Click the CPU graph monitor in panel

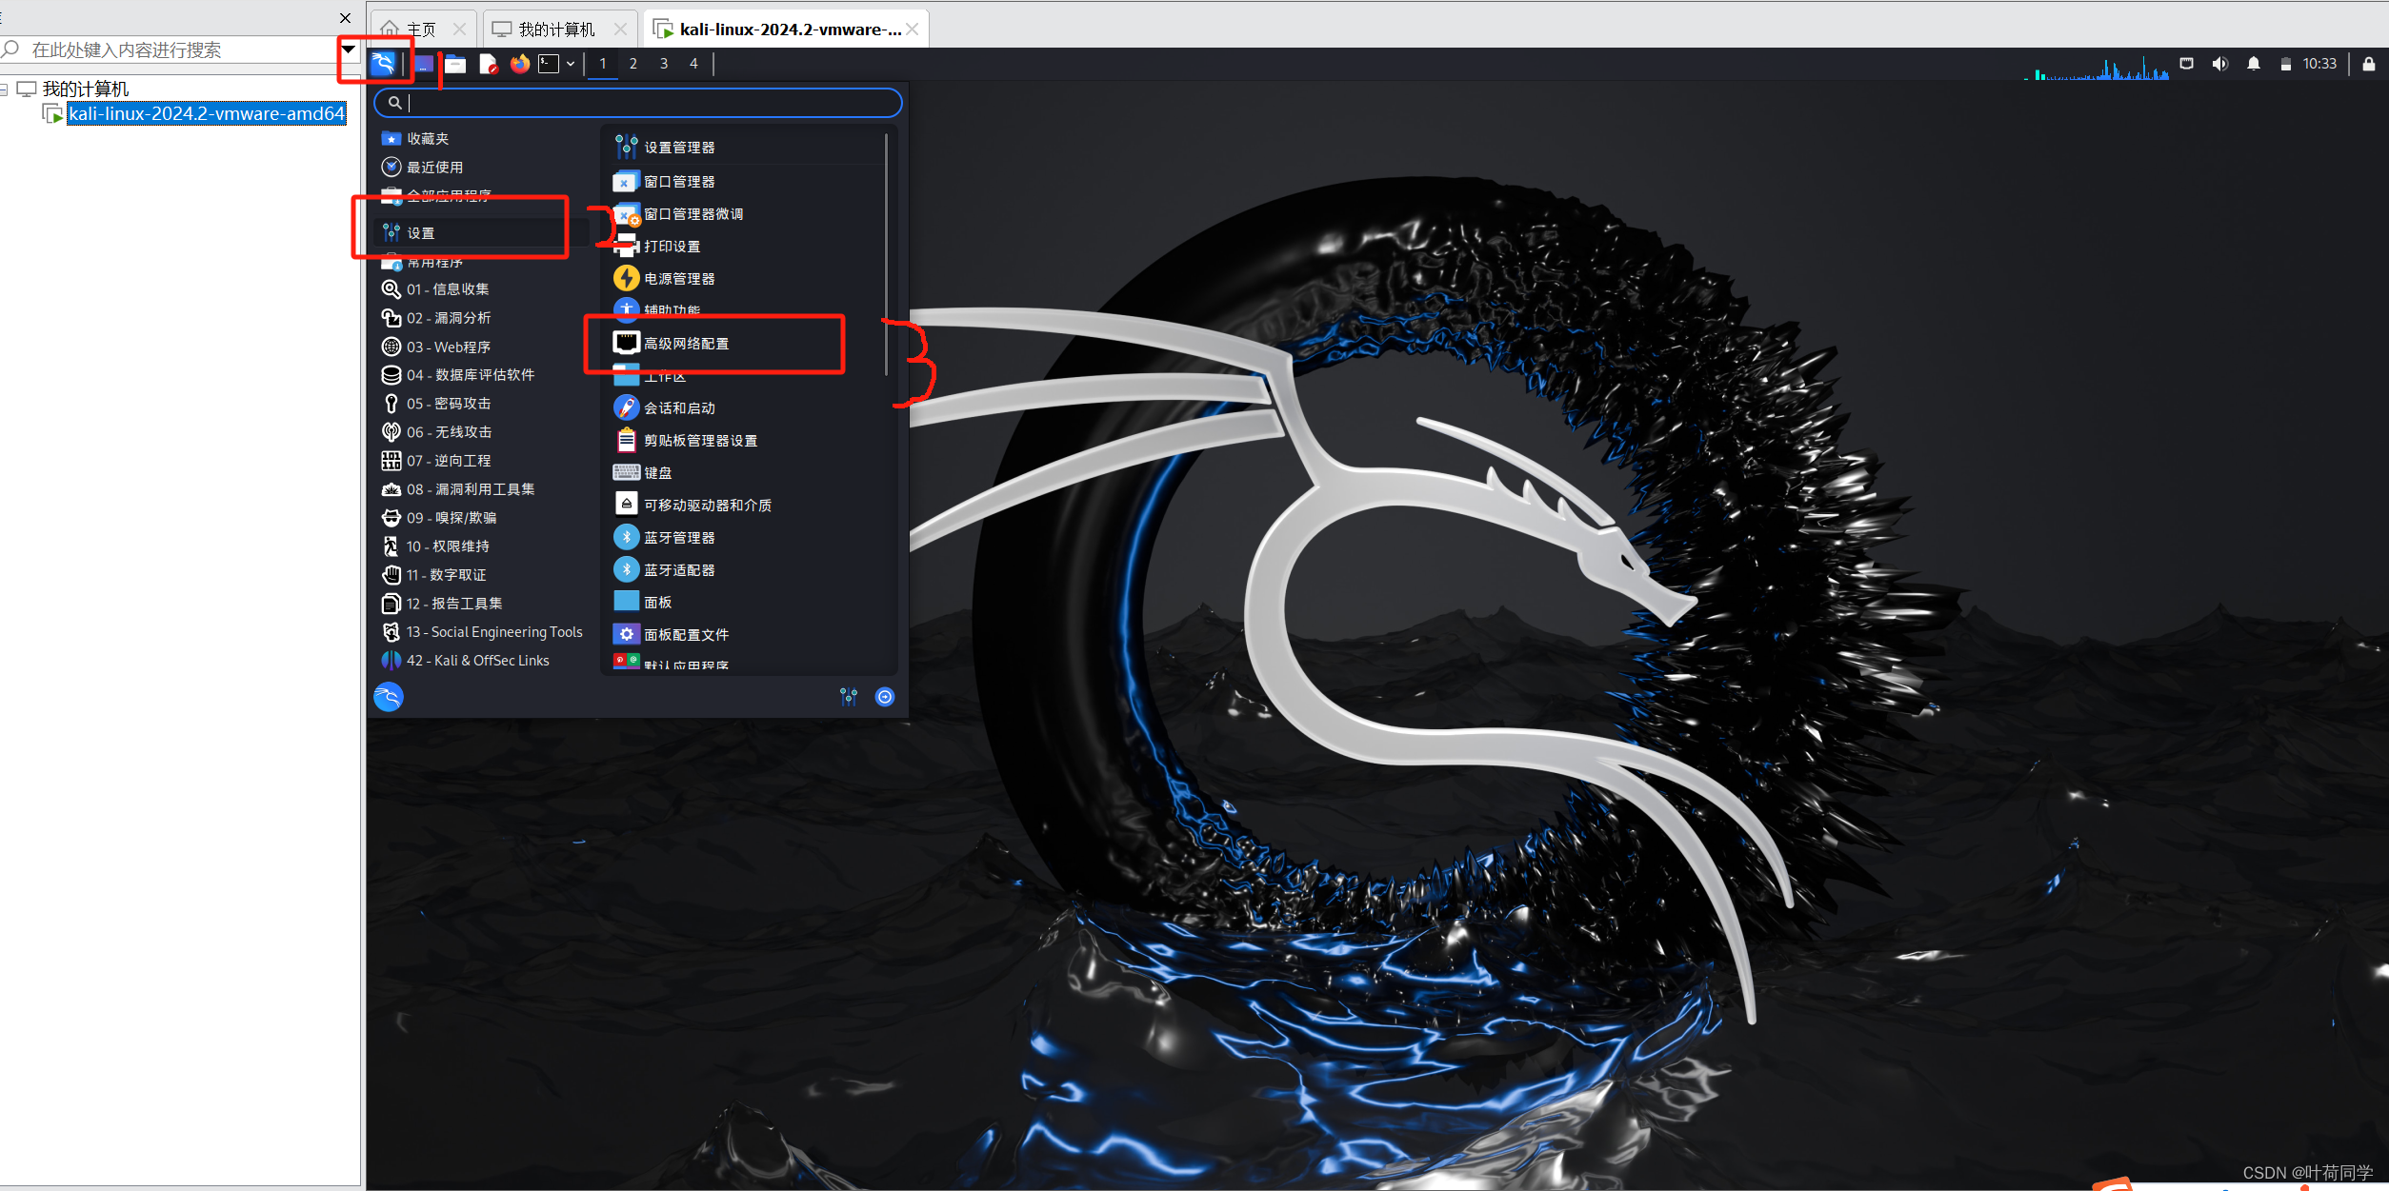(x=2096, y=67)
